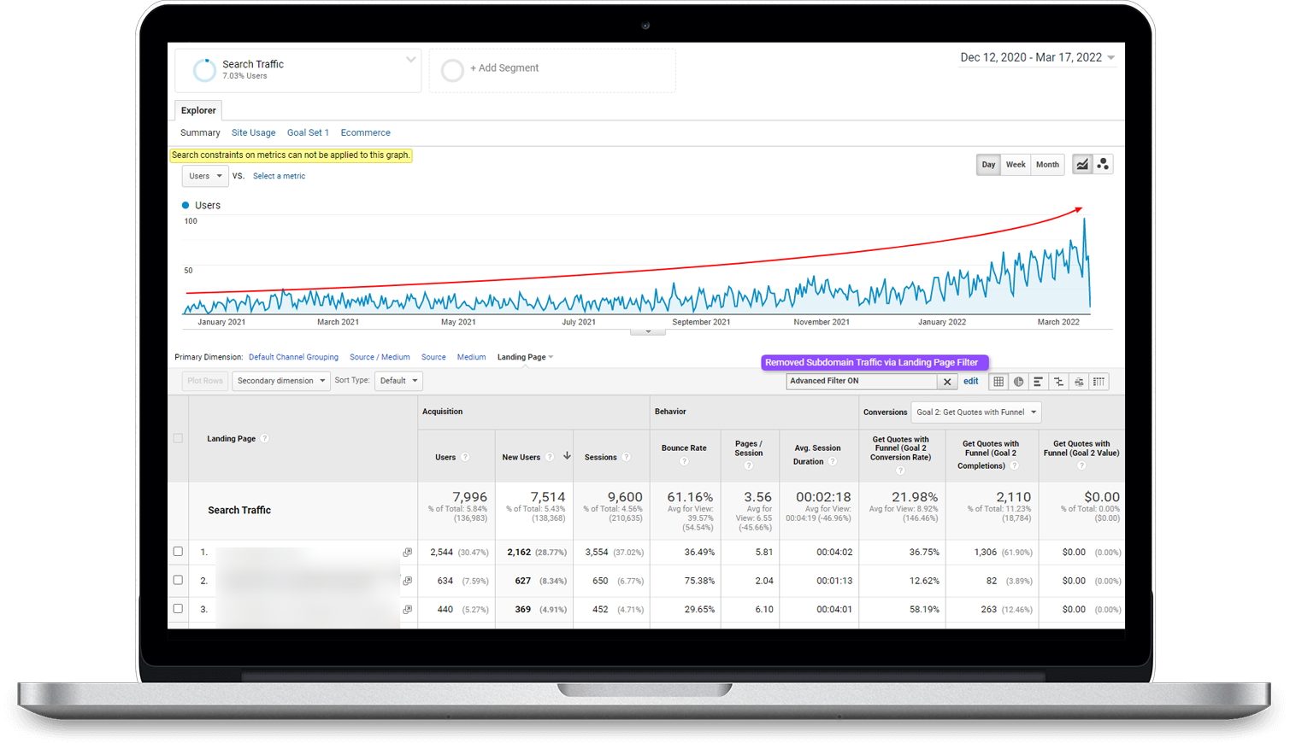Open row 1 landing page external link icon
This screenshot has width=1290, height=743.
(x=408, y=553)
